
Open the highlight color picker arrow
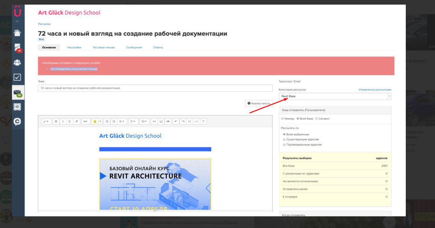(100, 121)
